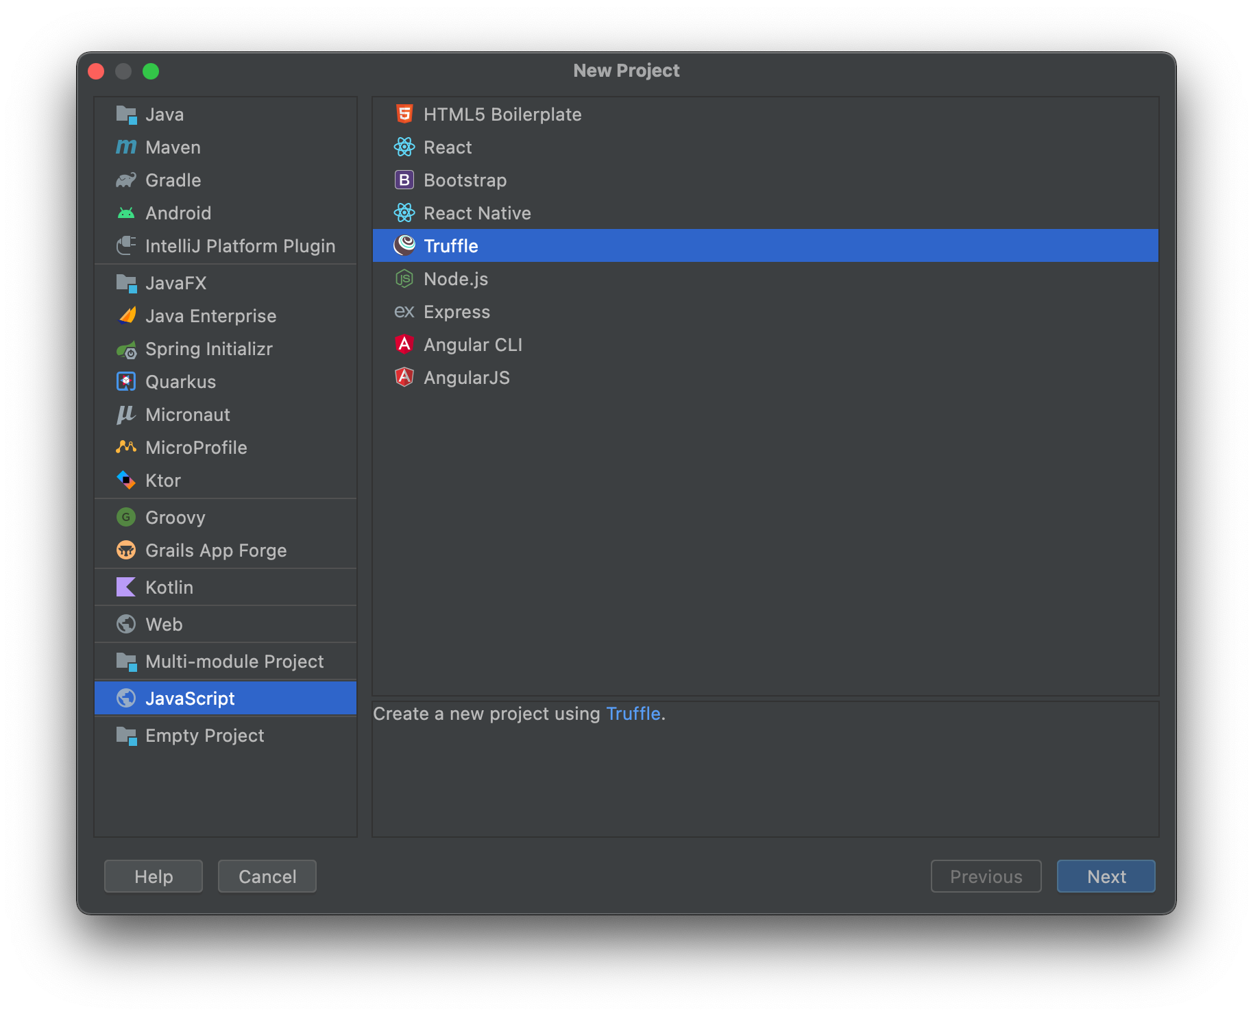Click the HTML5 Boilerplate shield icon

pyautogui.click(x=404, y=114)
